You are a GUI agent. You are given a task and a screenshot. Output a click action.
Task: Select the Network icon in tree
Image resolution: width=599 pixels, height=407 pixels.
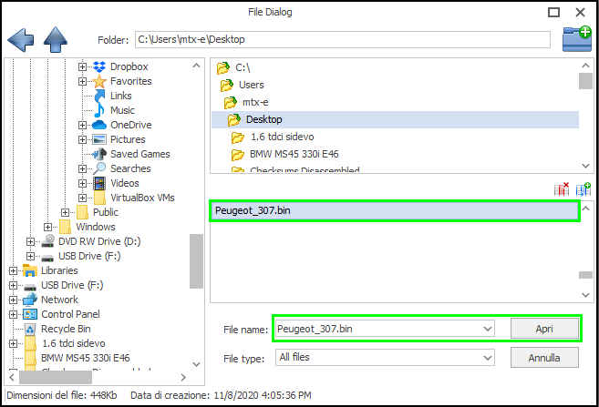click(29, 300)
